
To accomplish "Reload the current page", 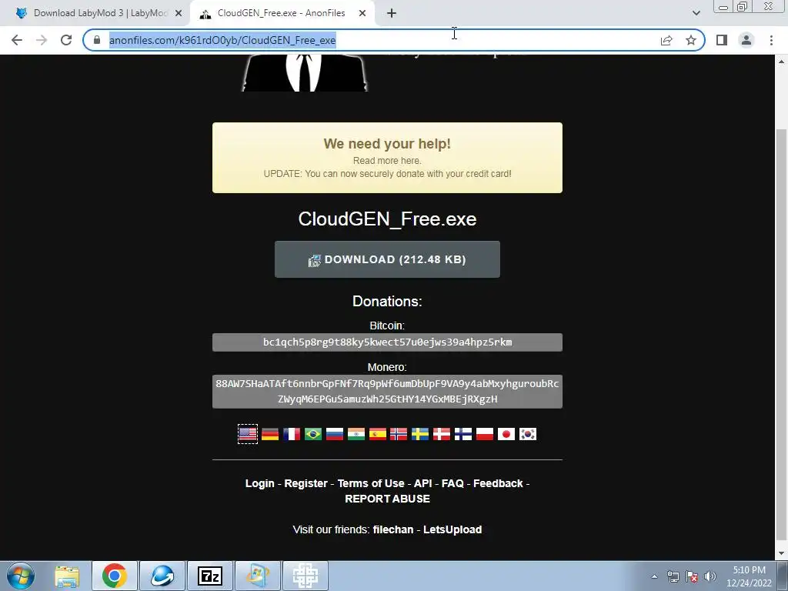I will click(x=66, y=40).
